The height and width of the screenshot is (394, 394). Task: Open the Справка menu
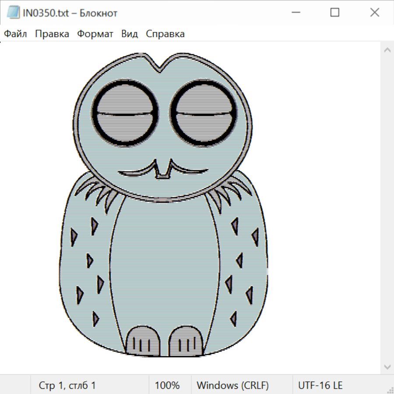tap(165, 34)
